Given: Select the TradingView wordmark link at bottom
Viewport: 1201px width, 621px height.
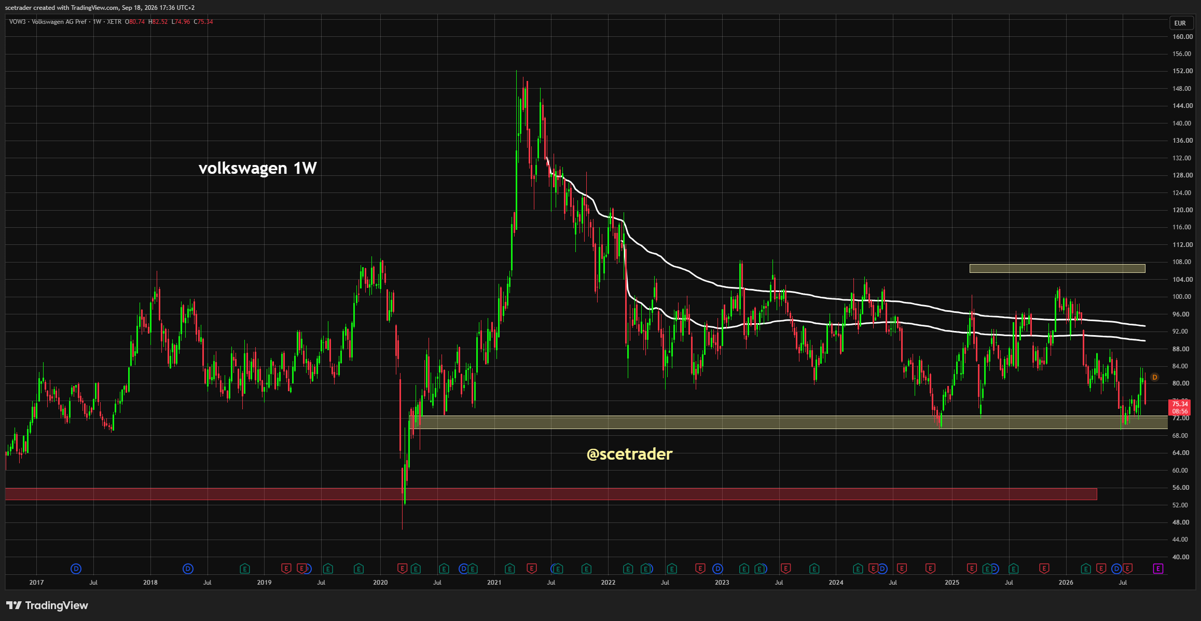Looking at the screenshot, I should coord(57,605).
